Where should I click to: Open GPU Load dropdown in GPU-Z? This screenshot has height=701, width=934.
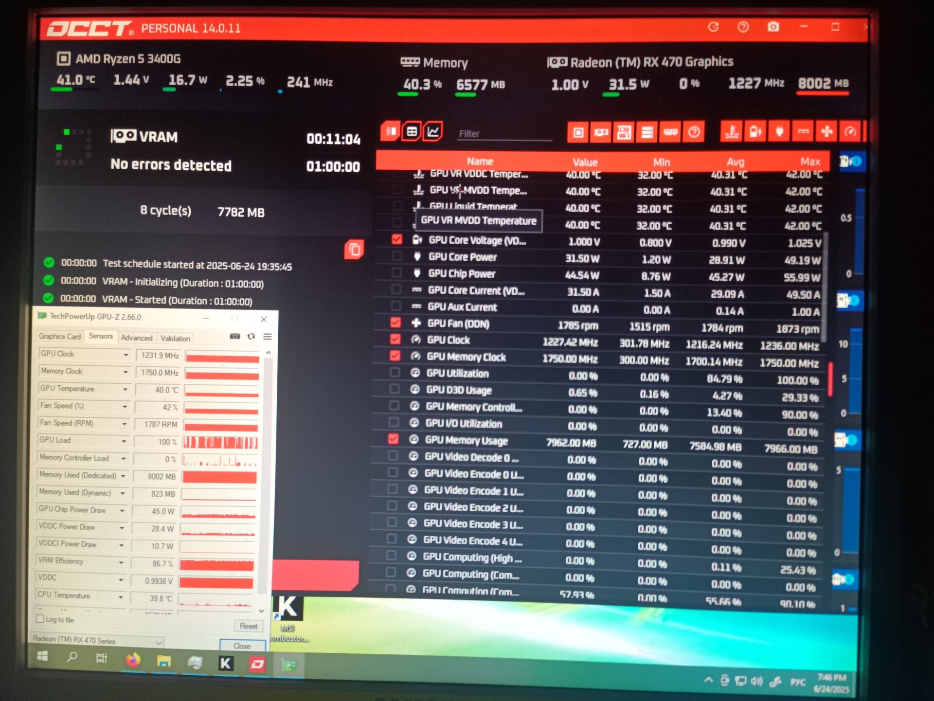(124, 441)
